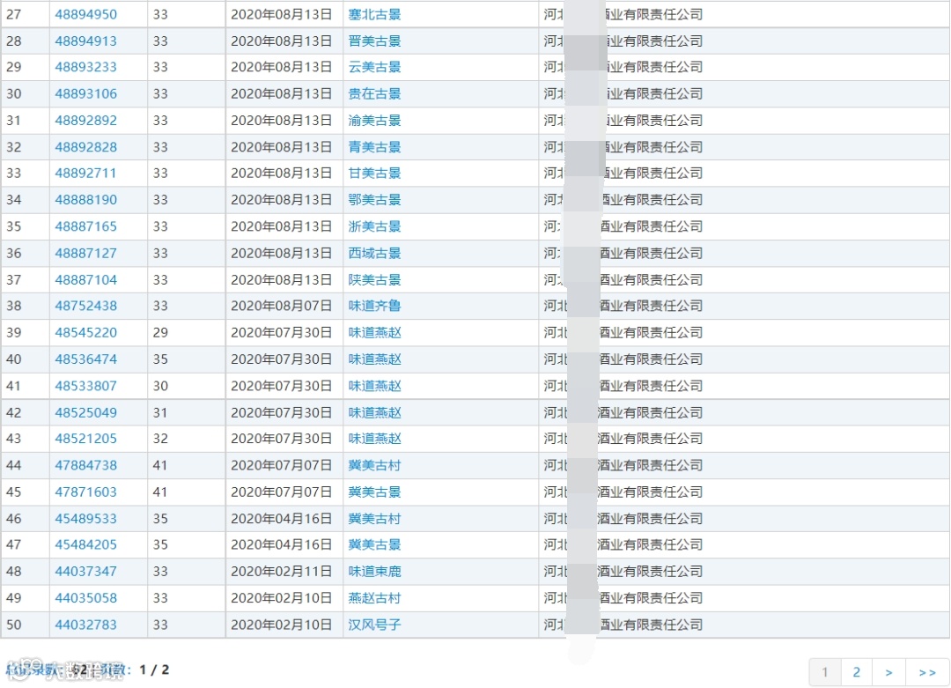Open registration number 48892892 link
Screen dimensions: 951x688
click(x=85, y=121)
